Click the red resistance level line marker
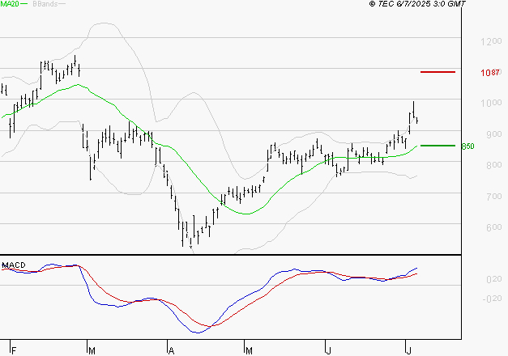 pos(438,72)
